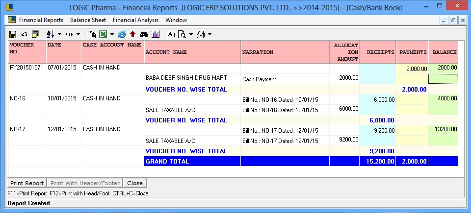Click the ACCOUNT NAME column header

[x=192, y=52]
